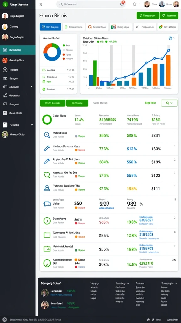Switch to the tab with the X icon
This screenshot has height=323, width=181.
(145, 27)
